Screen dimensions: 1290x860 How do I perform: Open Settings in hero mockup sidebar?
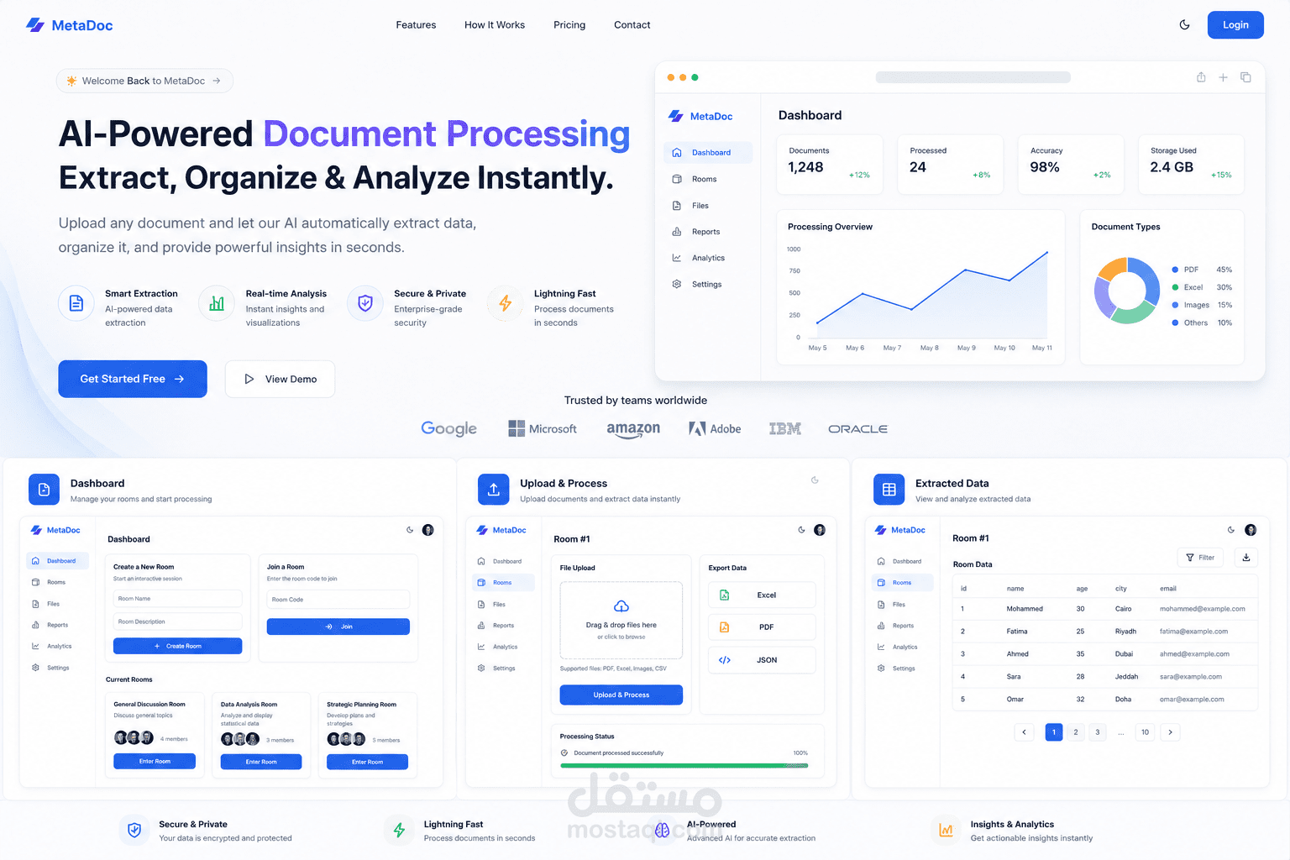pyautogui.click(x=708, y=285)
